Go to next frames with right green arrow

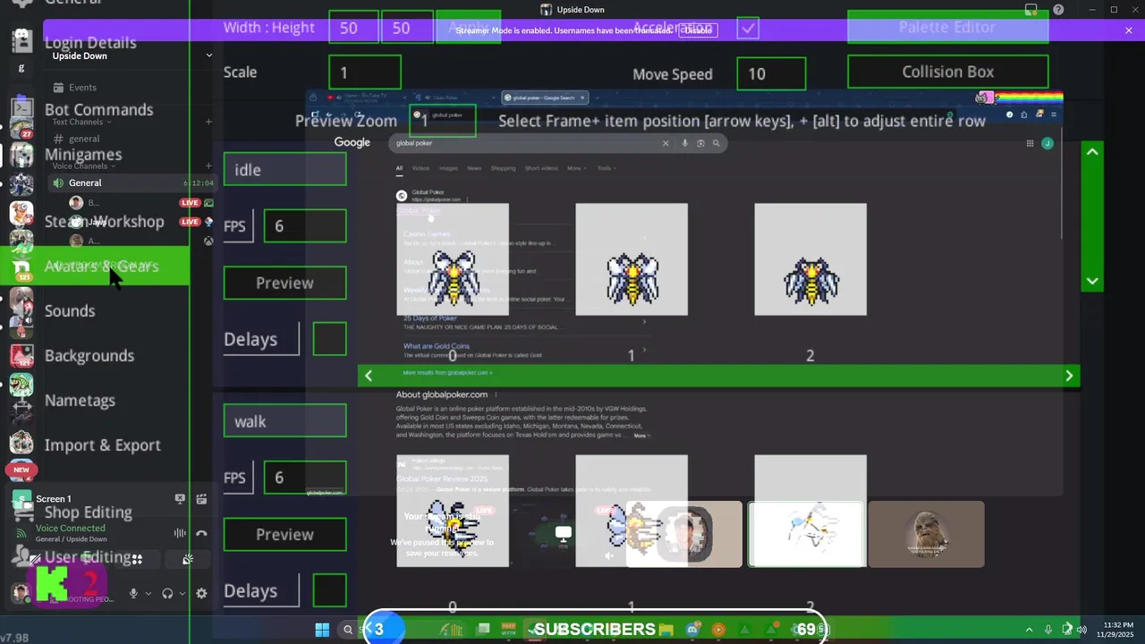pyautogui.click(x=1069, y=376)
